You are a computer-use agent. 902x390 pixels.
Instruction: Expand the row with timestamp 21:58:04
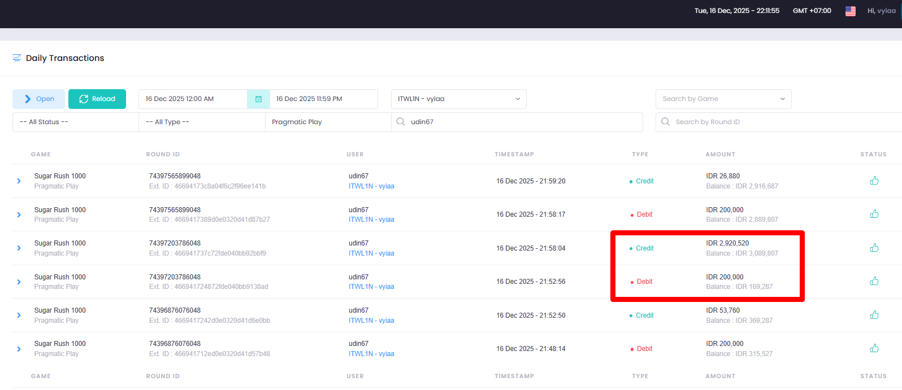[19, 248]
